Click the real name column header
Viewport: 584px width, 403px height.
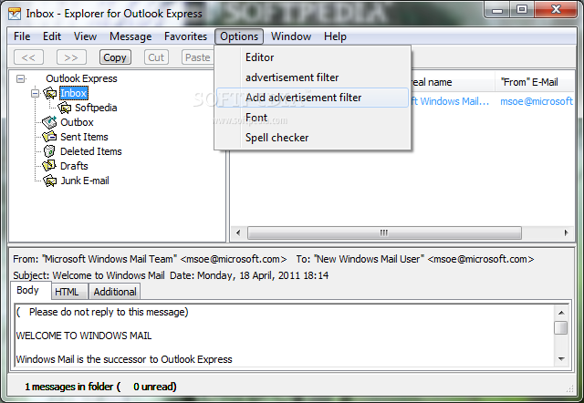pos(452,82)
